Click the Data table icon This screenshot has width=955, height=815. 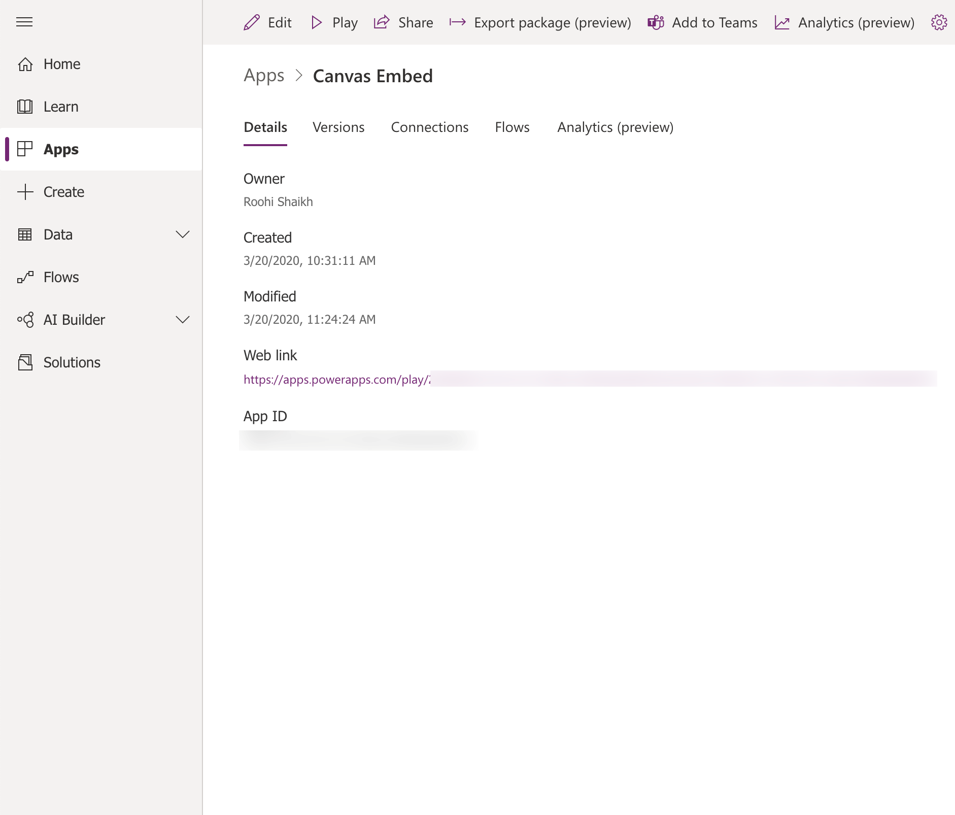pos(25,234)
